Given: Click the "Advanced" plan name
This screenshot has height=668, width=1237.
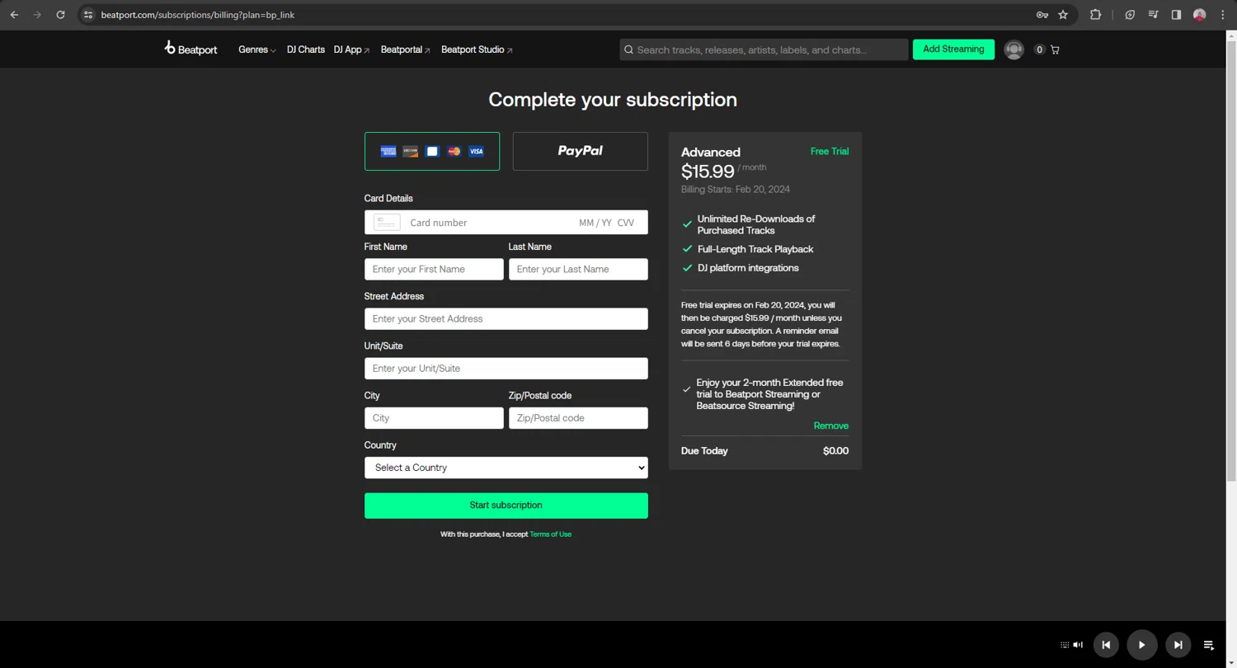Looking at the screenshot, I should click(711, 153).
